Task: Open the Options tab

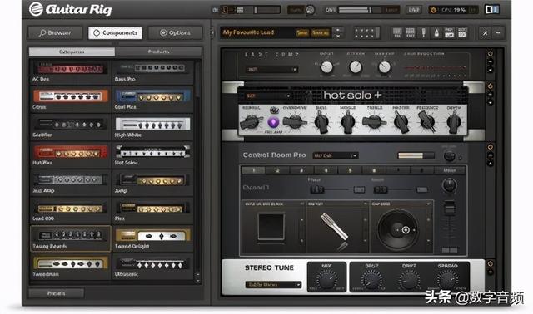Action: 175,33
